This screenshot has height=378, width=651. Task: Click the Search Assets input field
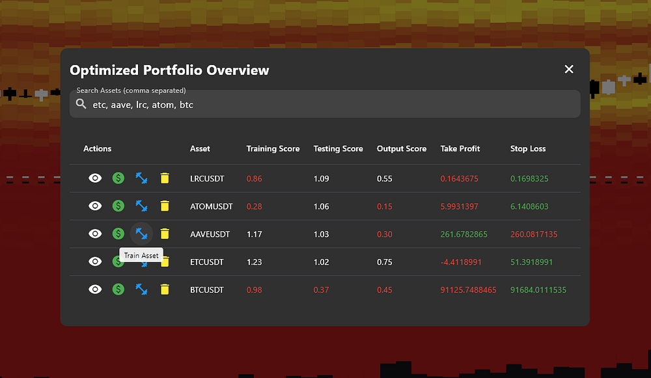tap(325, 104)
